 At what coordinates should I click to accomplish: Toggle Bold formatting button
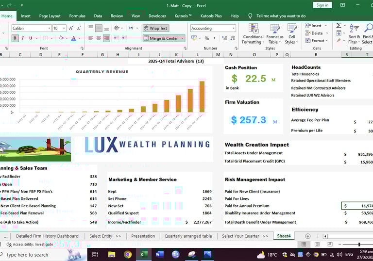point(15,38)
